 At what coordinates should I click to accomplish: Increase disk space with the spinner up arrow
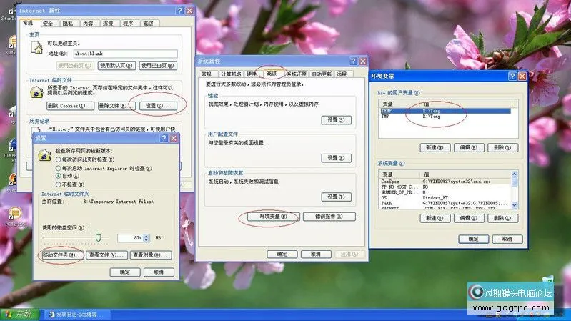147,236
